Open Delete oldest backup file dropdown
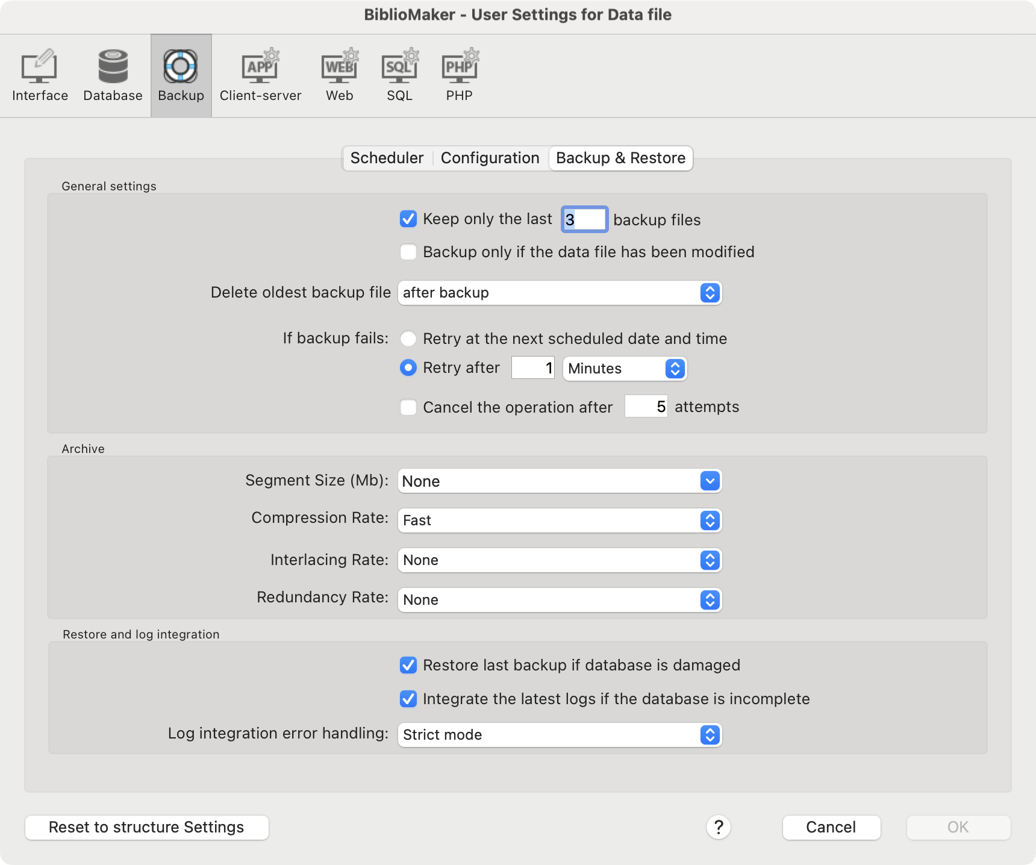Image resolution: width=1036 pixels, height=865 pixels. pyautogui.click(x=560, y=293)
